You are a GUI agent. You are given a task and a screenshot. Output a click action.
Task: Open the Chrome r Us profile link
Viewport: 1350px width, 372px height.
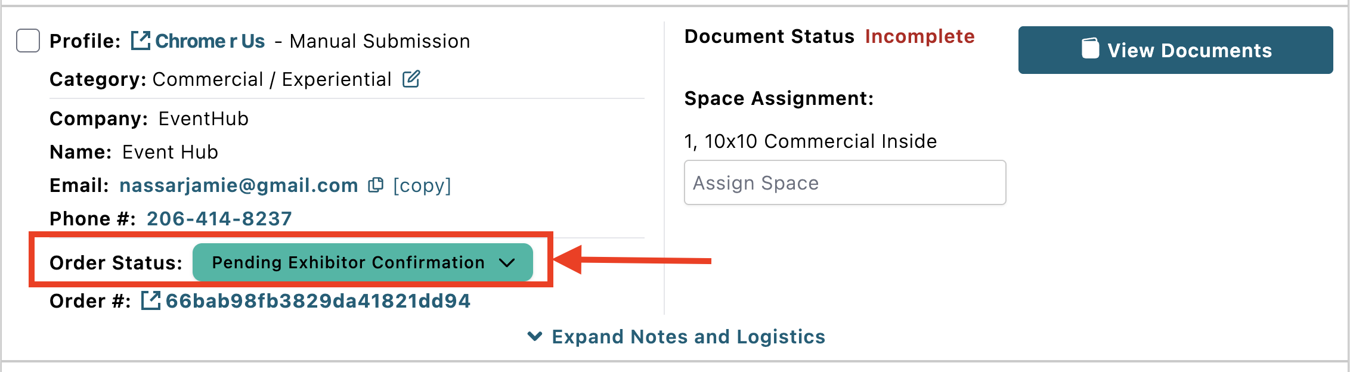210,41
